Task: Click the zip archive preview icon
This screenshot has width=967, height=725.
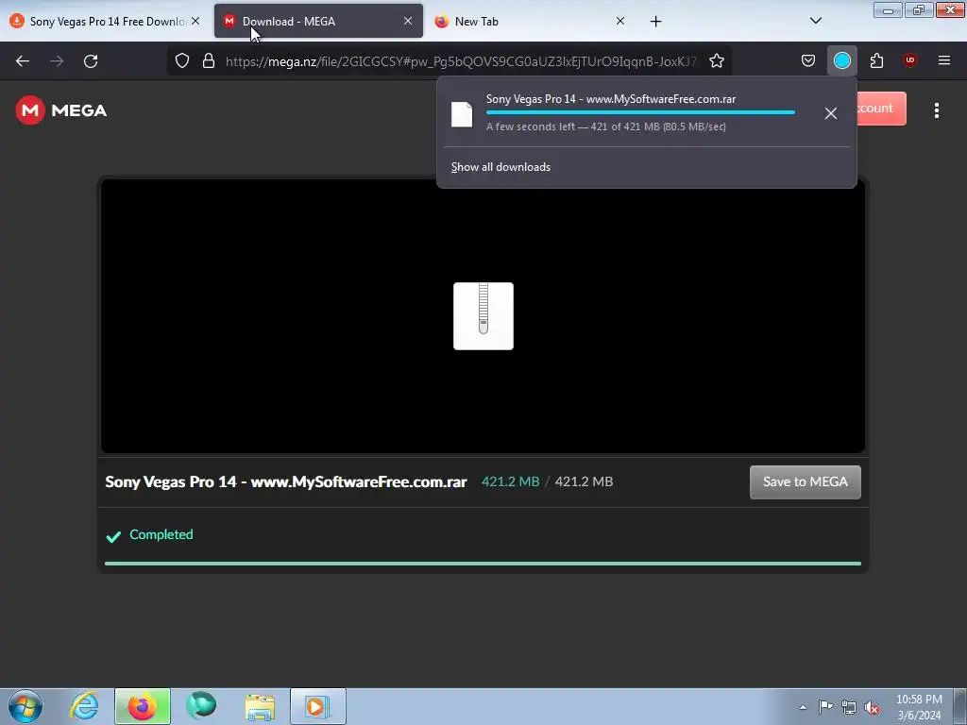Action: pyautogui.click(x=483, y=316)
